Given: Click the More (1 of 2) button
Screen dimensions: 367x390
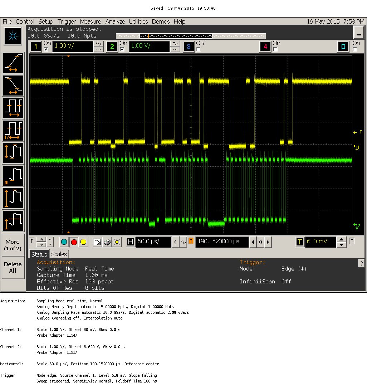Looking at the screenshot, I should (x=13, y=245).
